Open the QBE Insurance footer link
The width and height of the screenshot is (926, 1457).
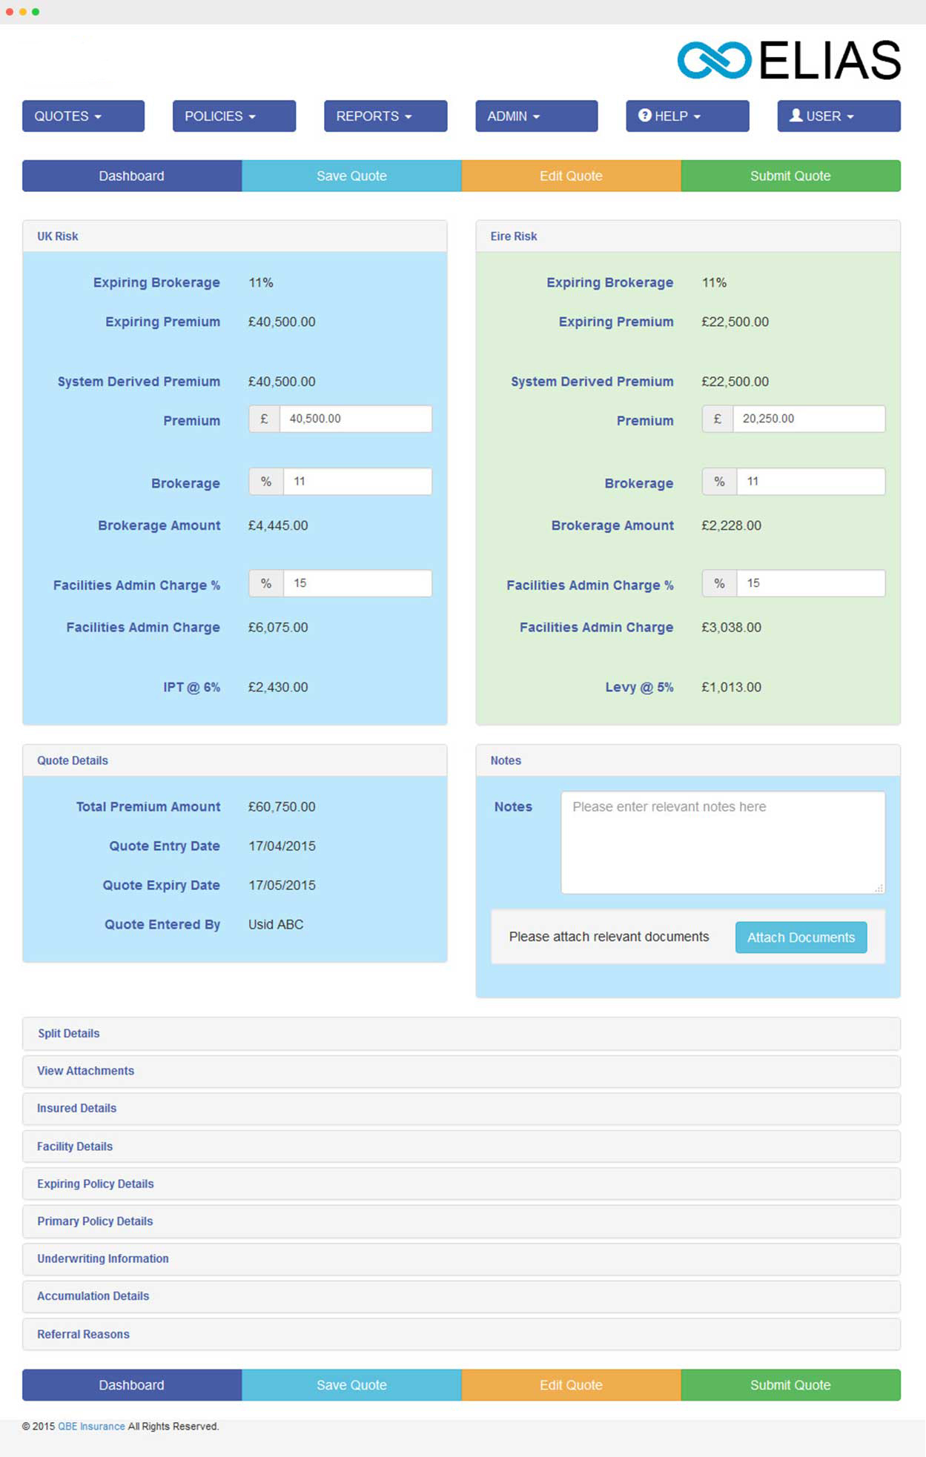[91, 1426]
